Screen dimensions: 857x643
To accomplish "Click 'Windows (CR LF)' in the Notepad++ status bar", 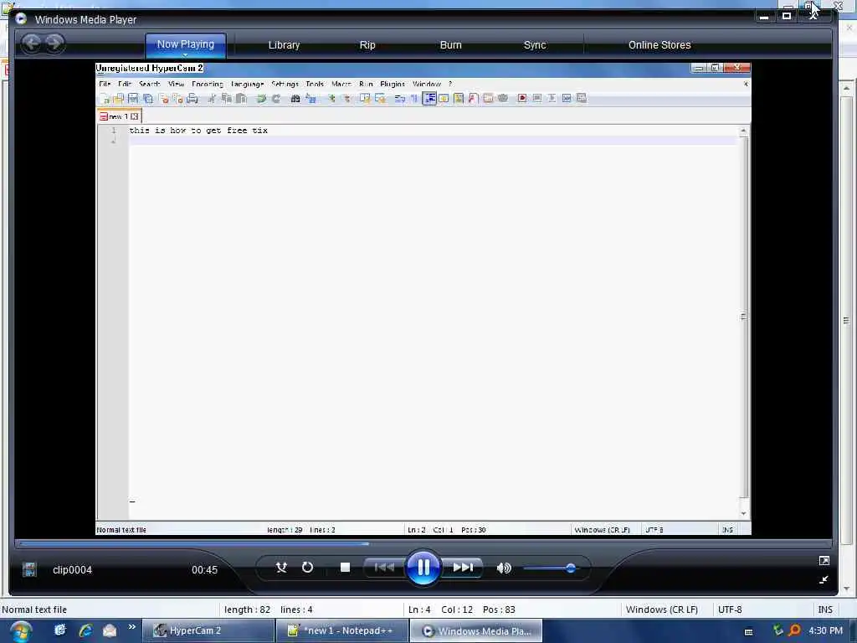I will 661,610.
